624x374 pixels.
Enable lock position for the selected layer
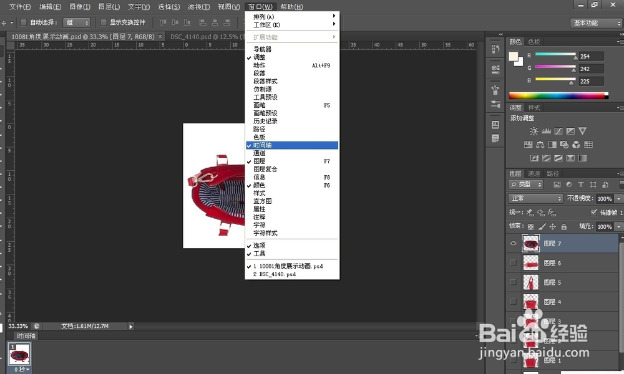552,226
